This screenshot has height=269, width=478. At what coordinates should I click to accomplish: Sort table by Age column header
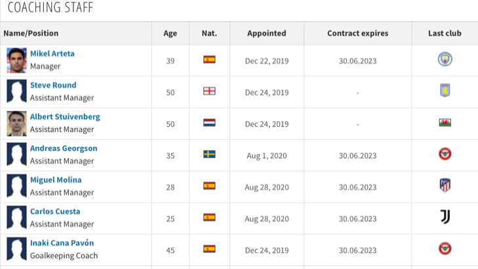[x=170, y=33]
